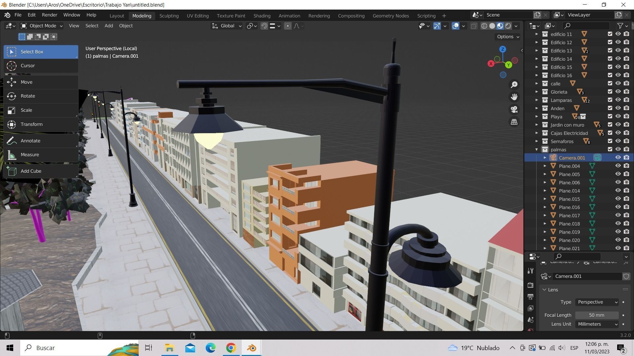Screen dimensions: 634x356
Task: Open the lens Type Perspective dropdown
Action: click(x=597, y=302)
